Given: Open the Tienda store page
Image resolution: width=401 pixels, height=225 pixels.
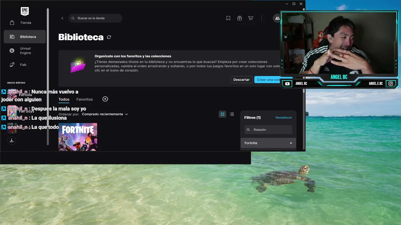Looking at the screenshot, I should click(25, 23).
